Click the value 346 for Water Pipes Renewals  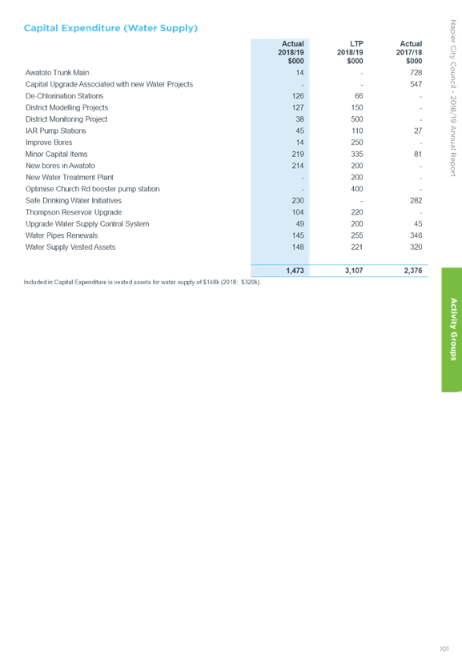click(416, 235)
